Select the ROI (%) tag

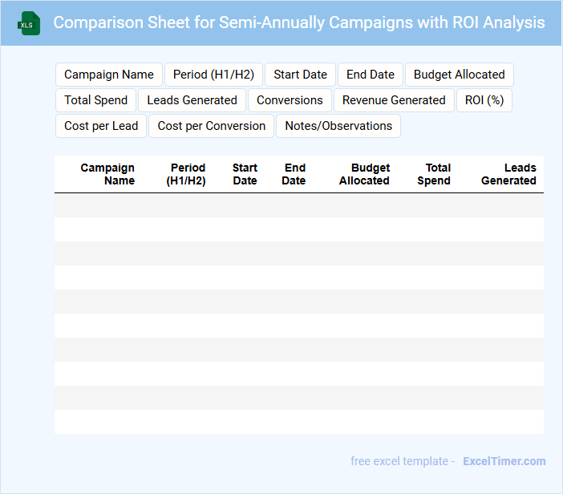pos(484,100)
